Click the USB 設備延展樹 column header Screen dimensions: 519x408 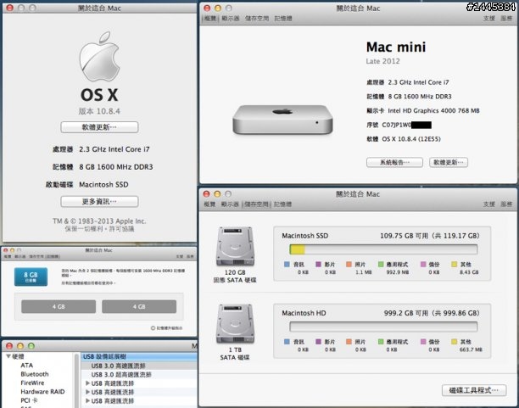tap(139, 356)
